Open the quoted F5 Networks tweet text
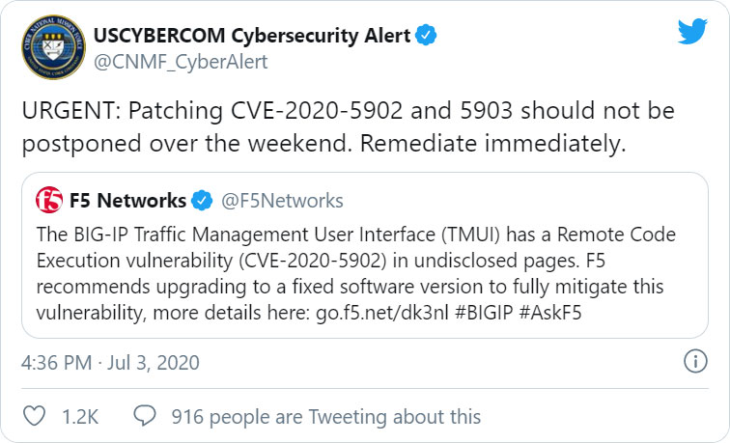The image size is (730, 443). tap(356, 274)
